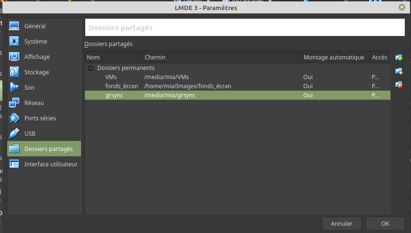This screenshot has height=233, width=411.
Task: Select the Dossiers permanents tree row
Action: pyautogui.click(x=238, y=68)
